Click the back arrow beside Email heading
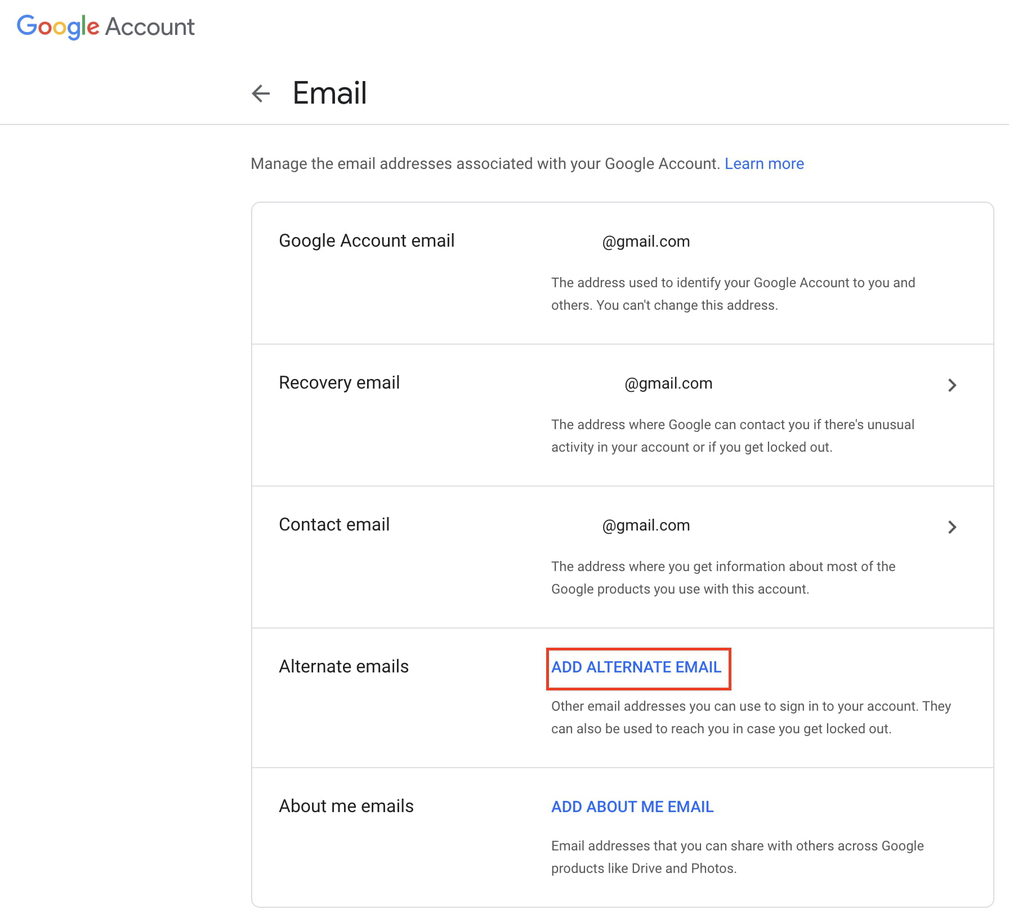The height and width of the screenshot is (918, 1009). click(x=261, y=93)
